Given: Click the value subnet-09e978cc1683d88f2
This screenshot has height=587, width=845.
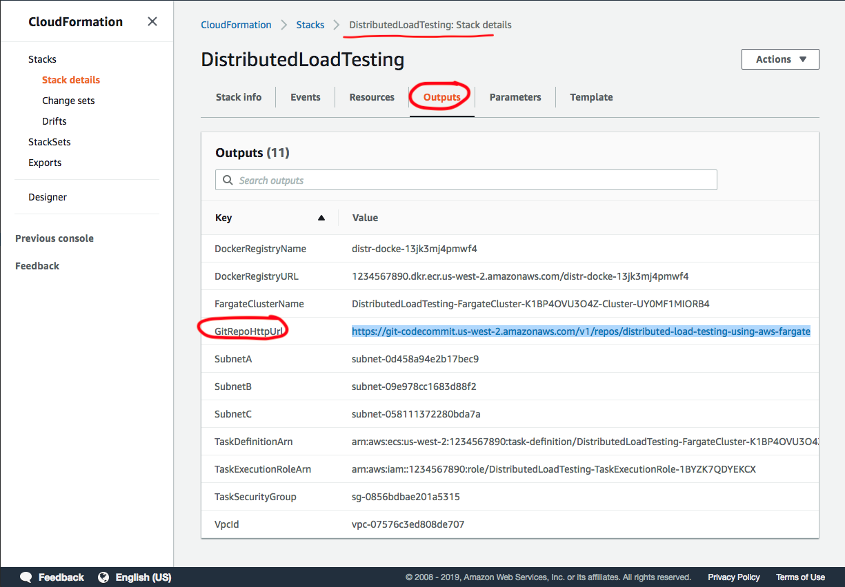Looking at the screenshot, I should [414, 387].
